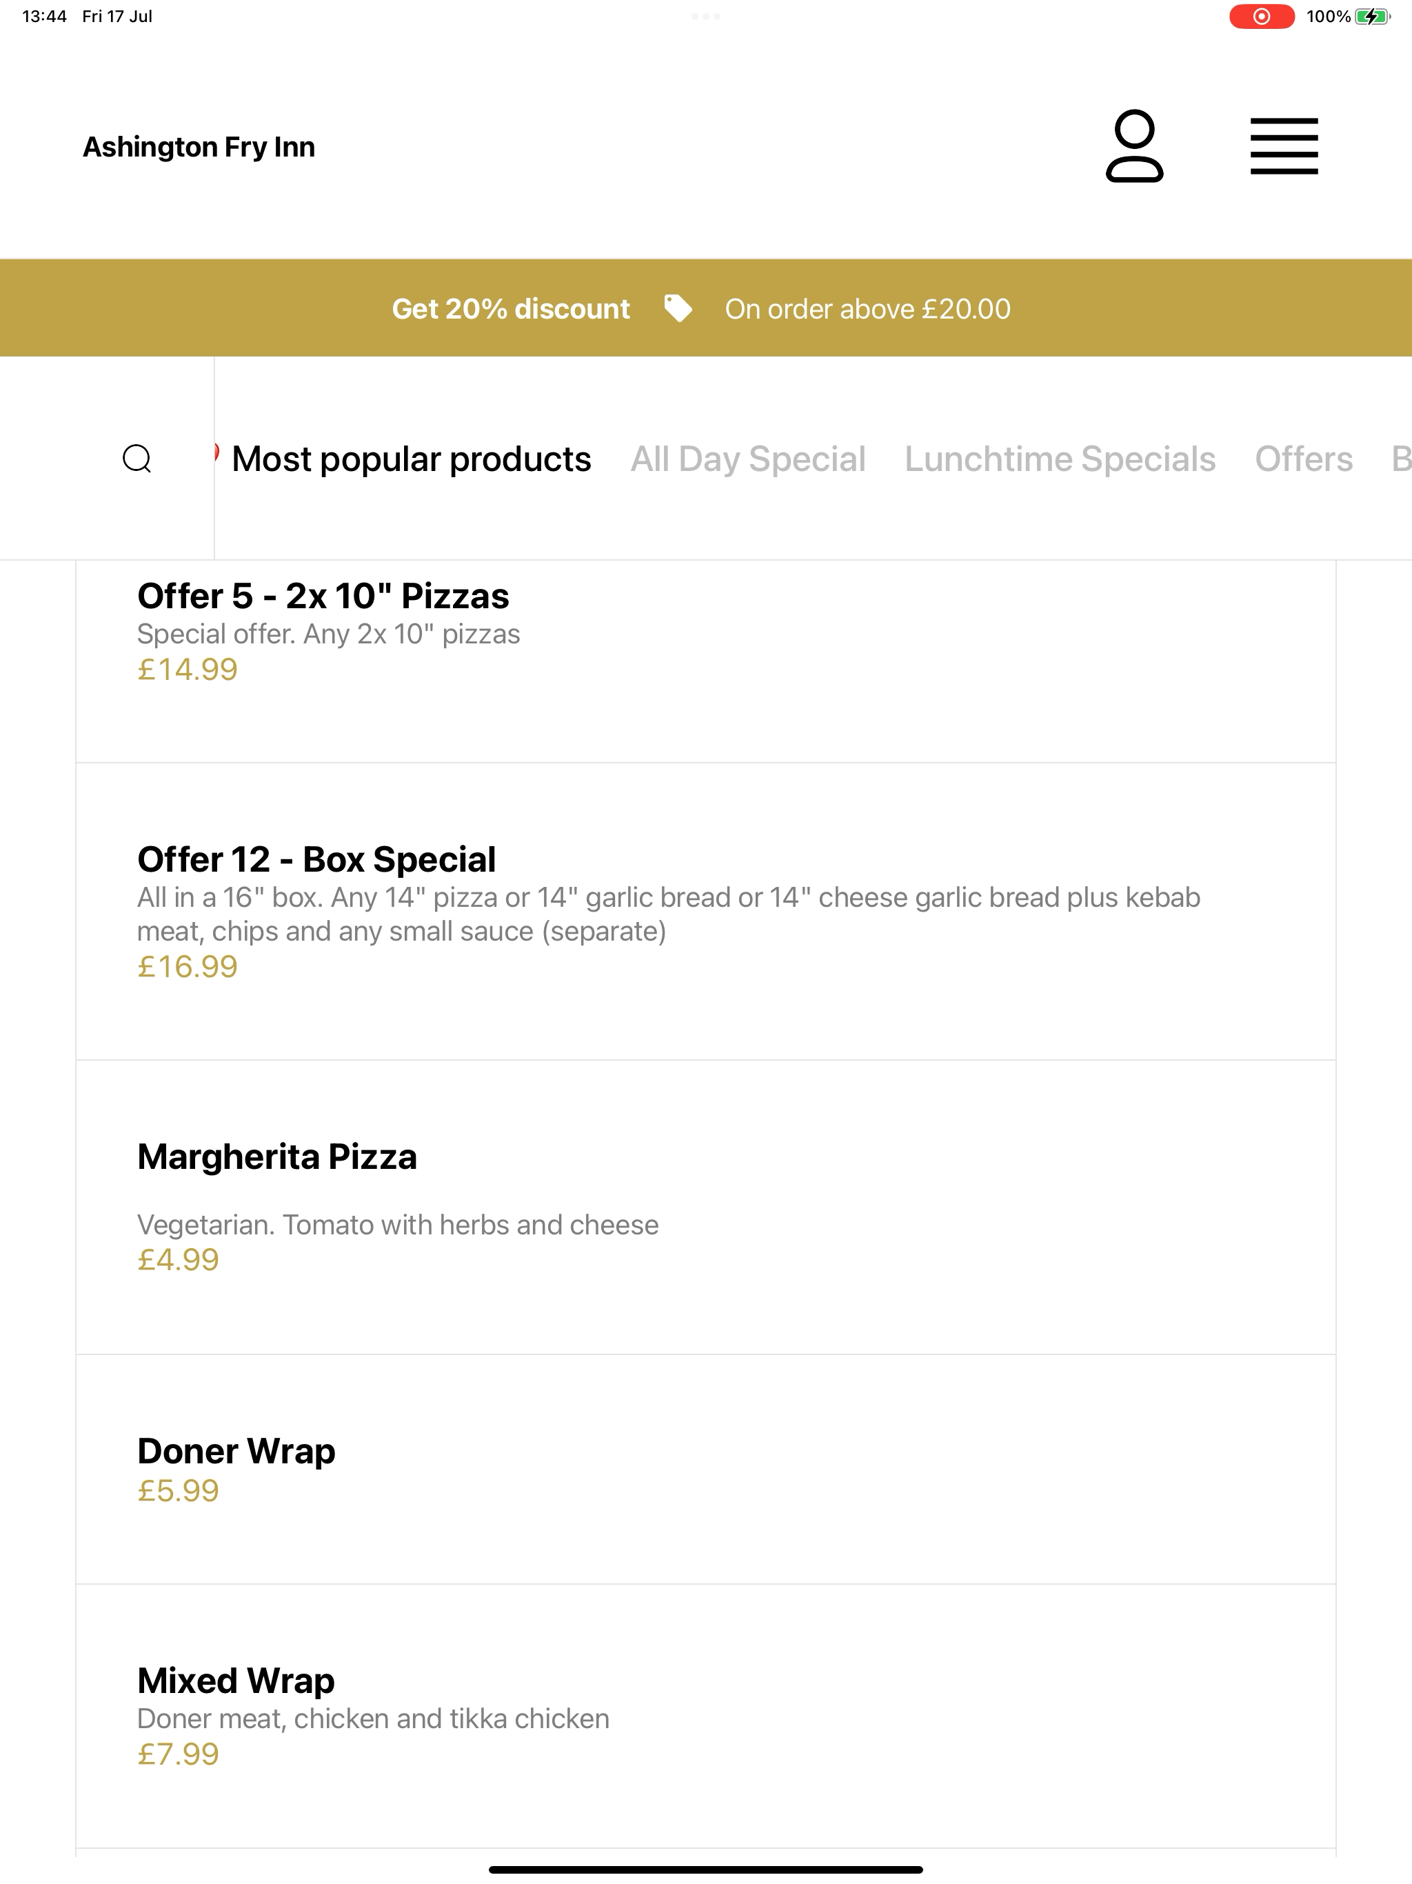Tap the 'All in a 16" box' description
This screenshot has width=1412, height=1884.
[669, 914]
